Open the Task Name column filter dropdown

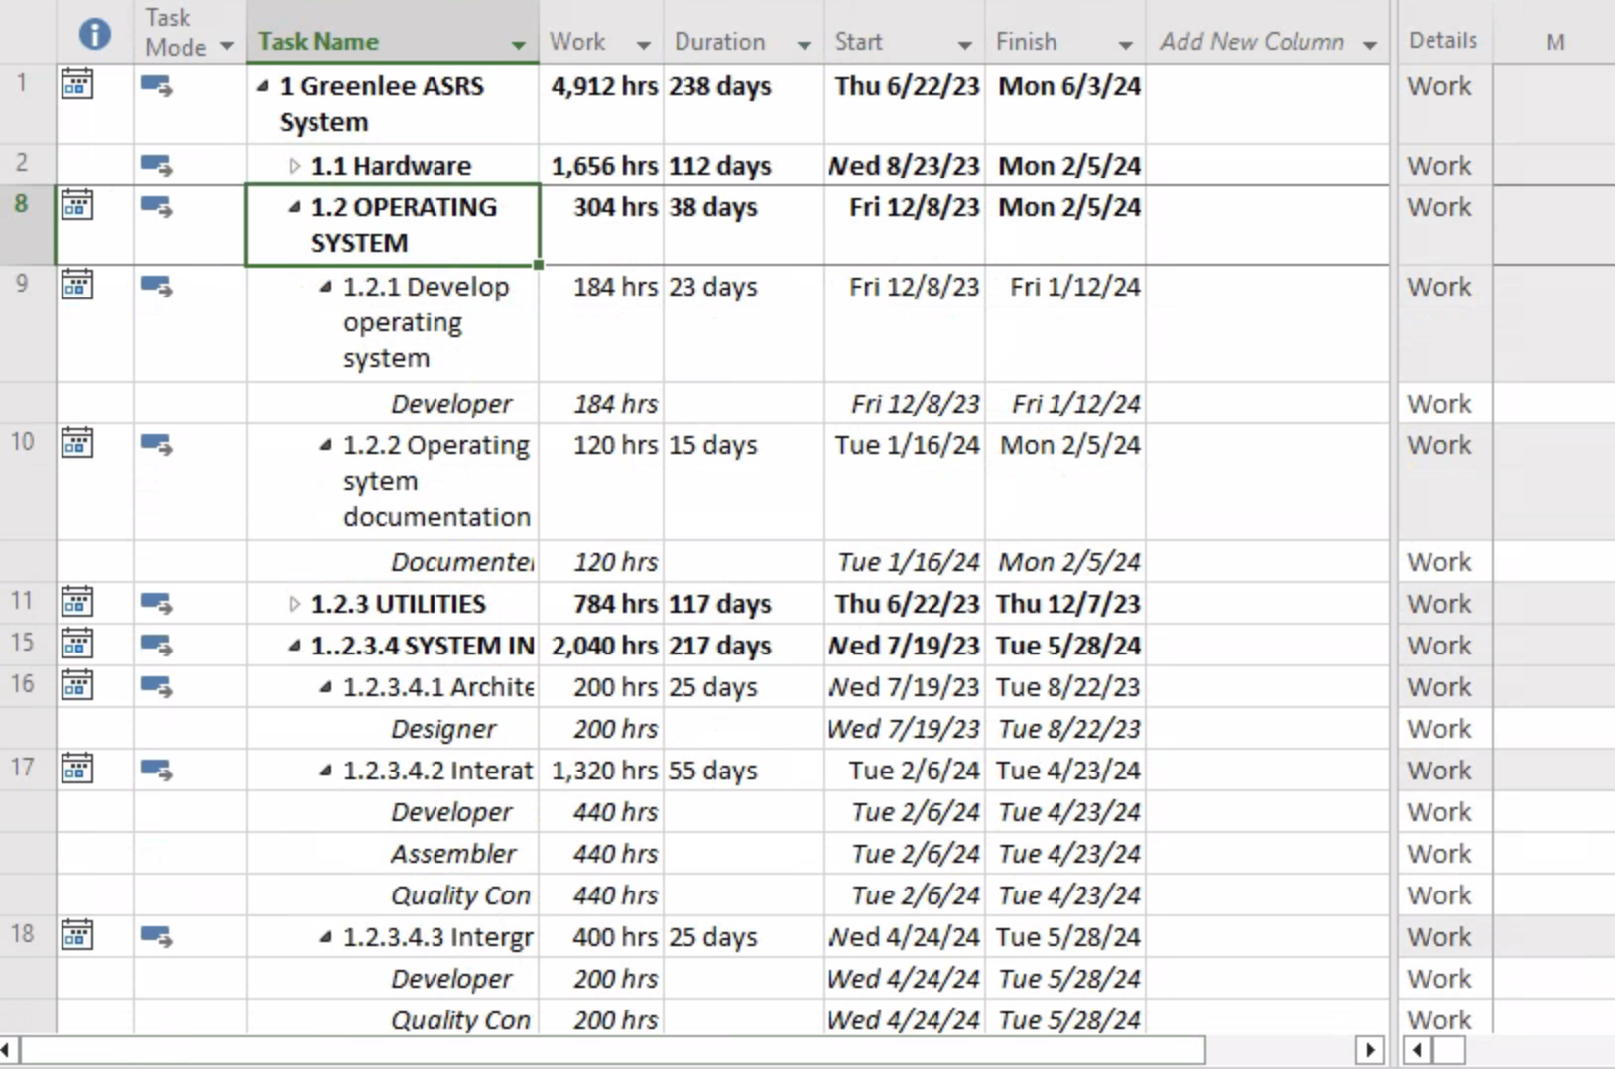pyautogui.click(x=518, y=45)
